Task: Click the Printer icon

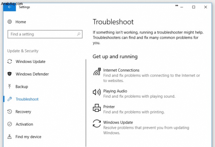Action: [x=97, y=108]
